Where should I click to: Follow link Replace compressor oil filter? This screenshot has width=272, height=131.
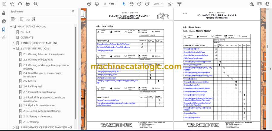click(x=108, y=100)
